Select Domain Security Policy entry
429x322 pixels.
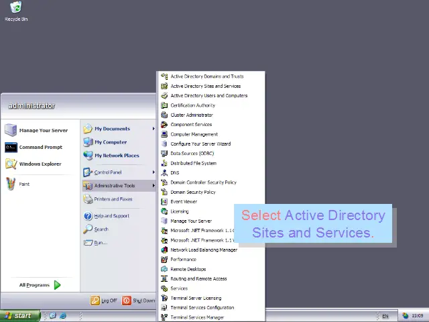pos(212,192)
